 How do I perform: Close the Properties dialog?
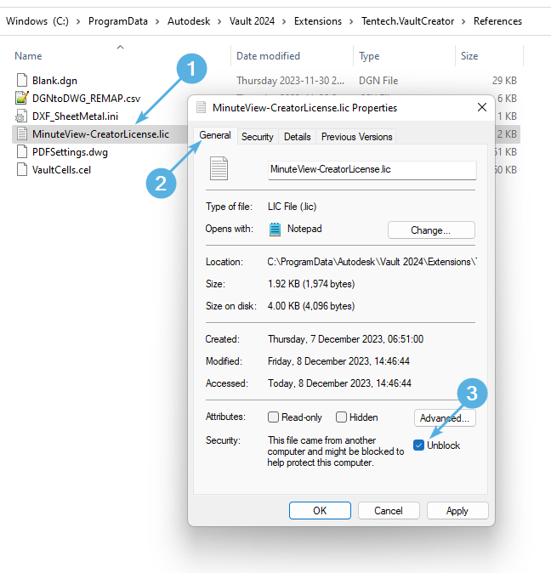click(x=482, y=107)
